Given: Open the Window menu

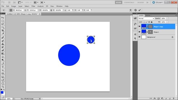Looking at the screenshot, I should coord(59,6).
